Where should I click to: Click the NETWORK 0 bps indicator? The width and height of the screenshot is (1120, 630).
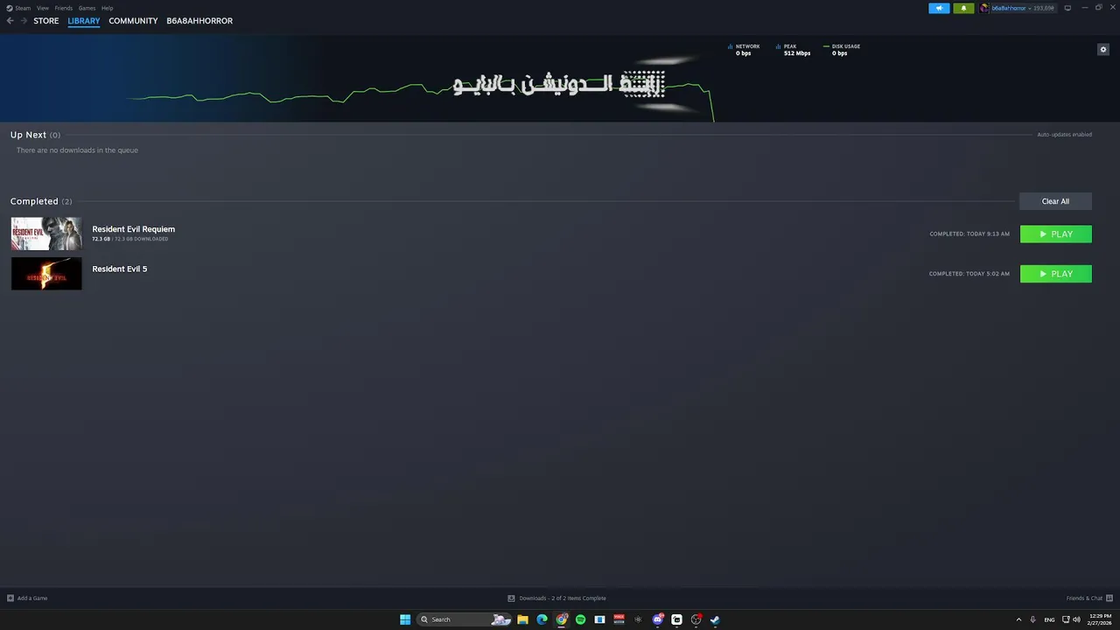pyautogui.click(x=744, y=50)
